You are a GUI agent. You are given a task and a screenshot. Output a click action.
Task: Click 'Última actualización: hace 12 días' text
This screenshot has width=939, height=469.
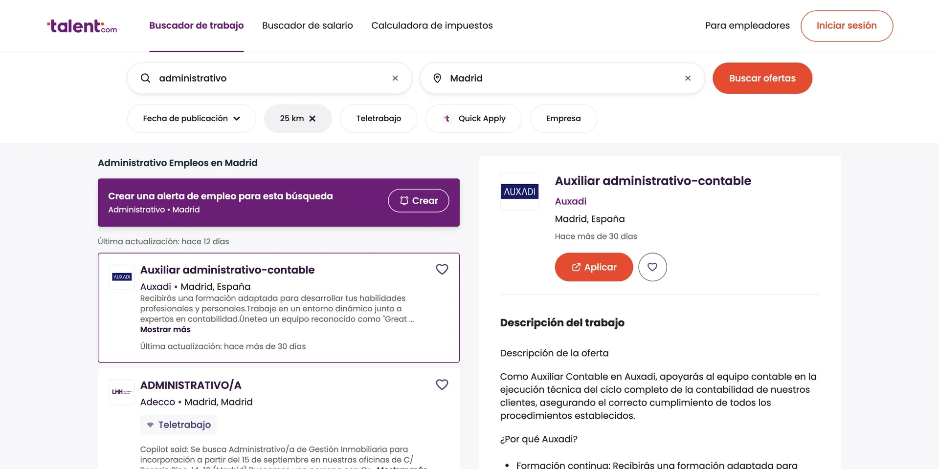(x=163, y=241)
